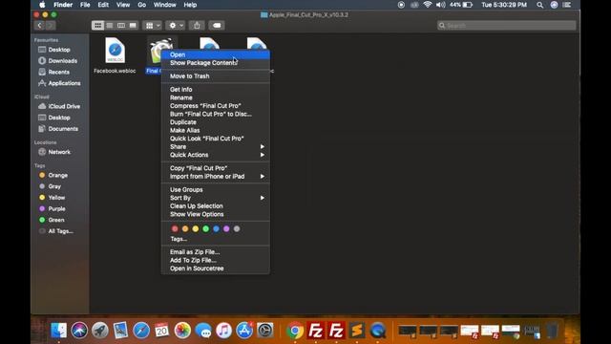Select the Facebook.webloc file icon
611x344 pixels.
115,51
